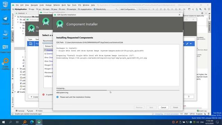This screenshot has height=125, width=222.
Task: Click the Recommended tab in system image dialog
Action: tap(48, 41)
